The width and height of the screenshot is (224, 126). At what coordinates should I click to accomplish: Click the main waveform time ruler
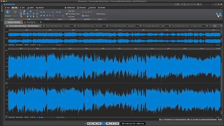[114, 49]
